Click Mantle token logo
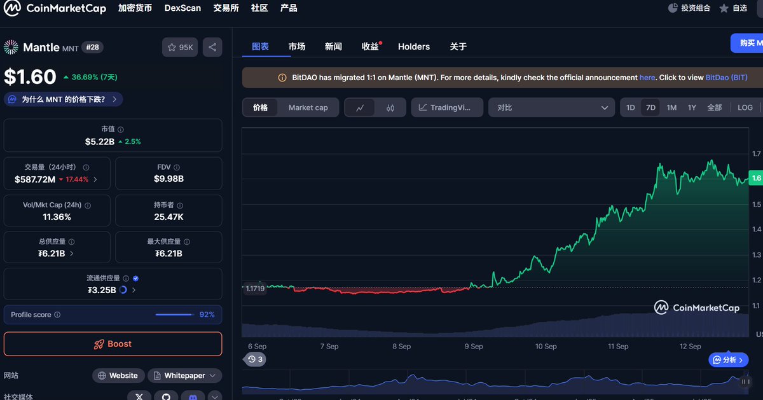 tap(11, 47)
